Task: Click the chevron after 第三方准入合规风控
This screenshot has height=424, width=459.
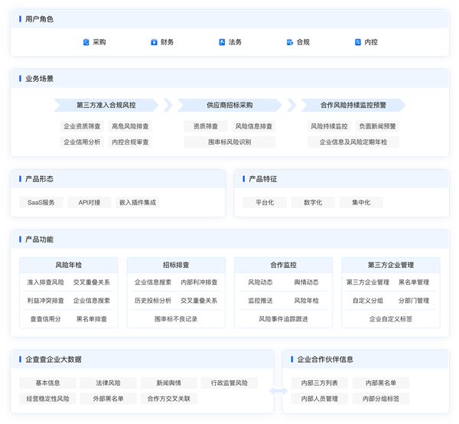Action: coord(168,105)
